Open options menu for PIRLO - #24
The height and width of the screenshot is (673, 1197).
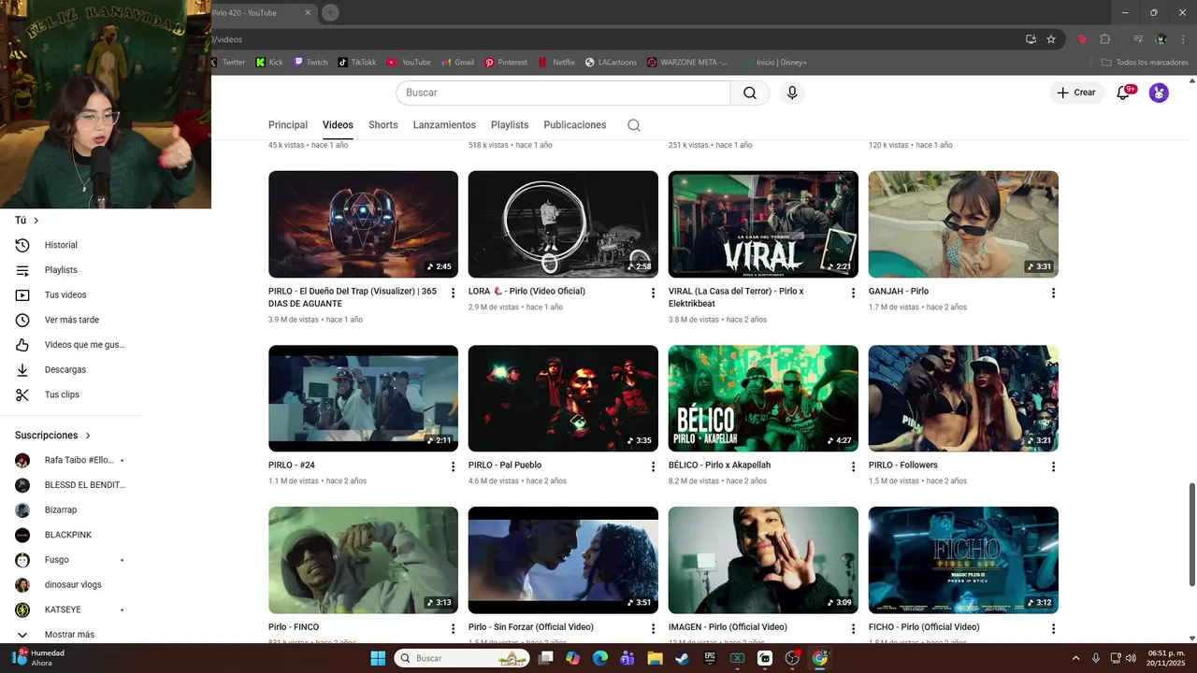[453, 466]
